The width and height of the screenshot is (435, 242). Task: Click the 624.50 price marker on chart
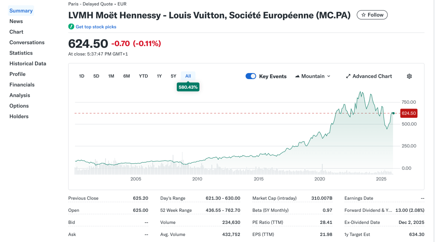click(x=408, y=113)
